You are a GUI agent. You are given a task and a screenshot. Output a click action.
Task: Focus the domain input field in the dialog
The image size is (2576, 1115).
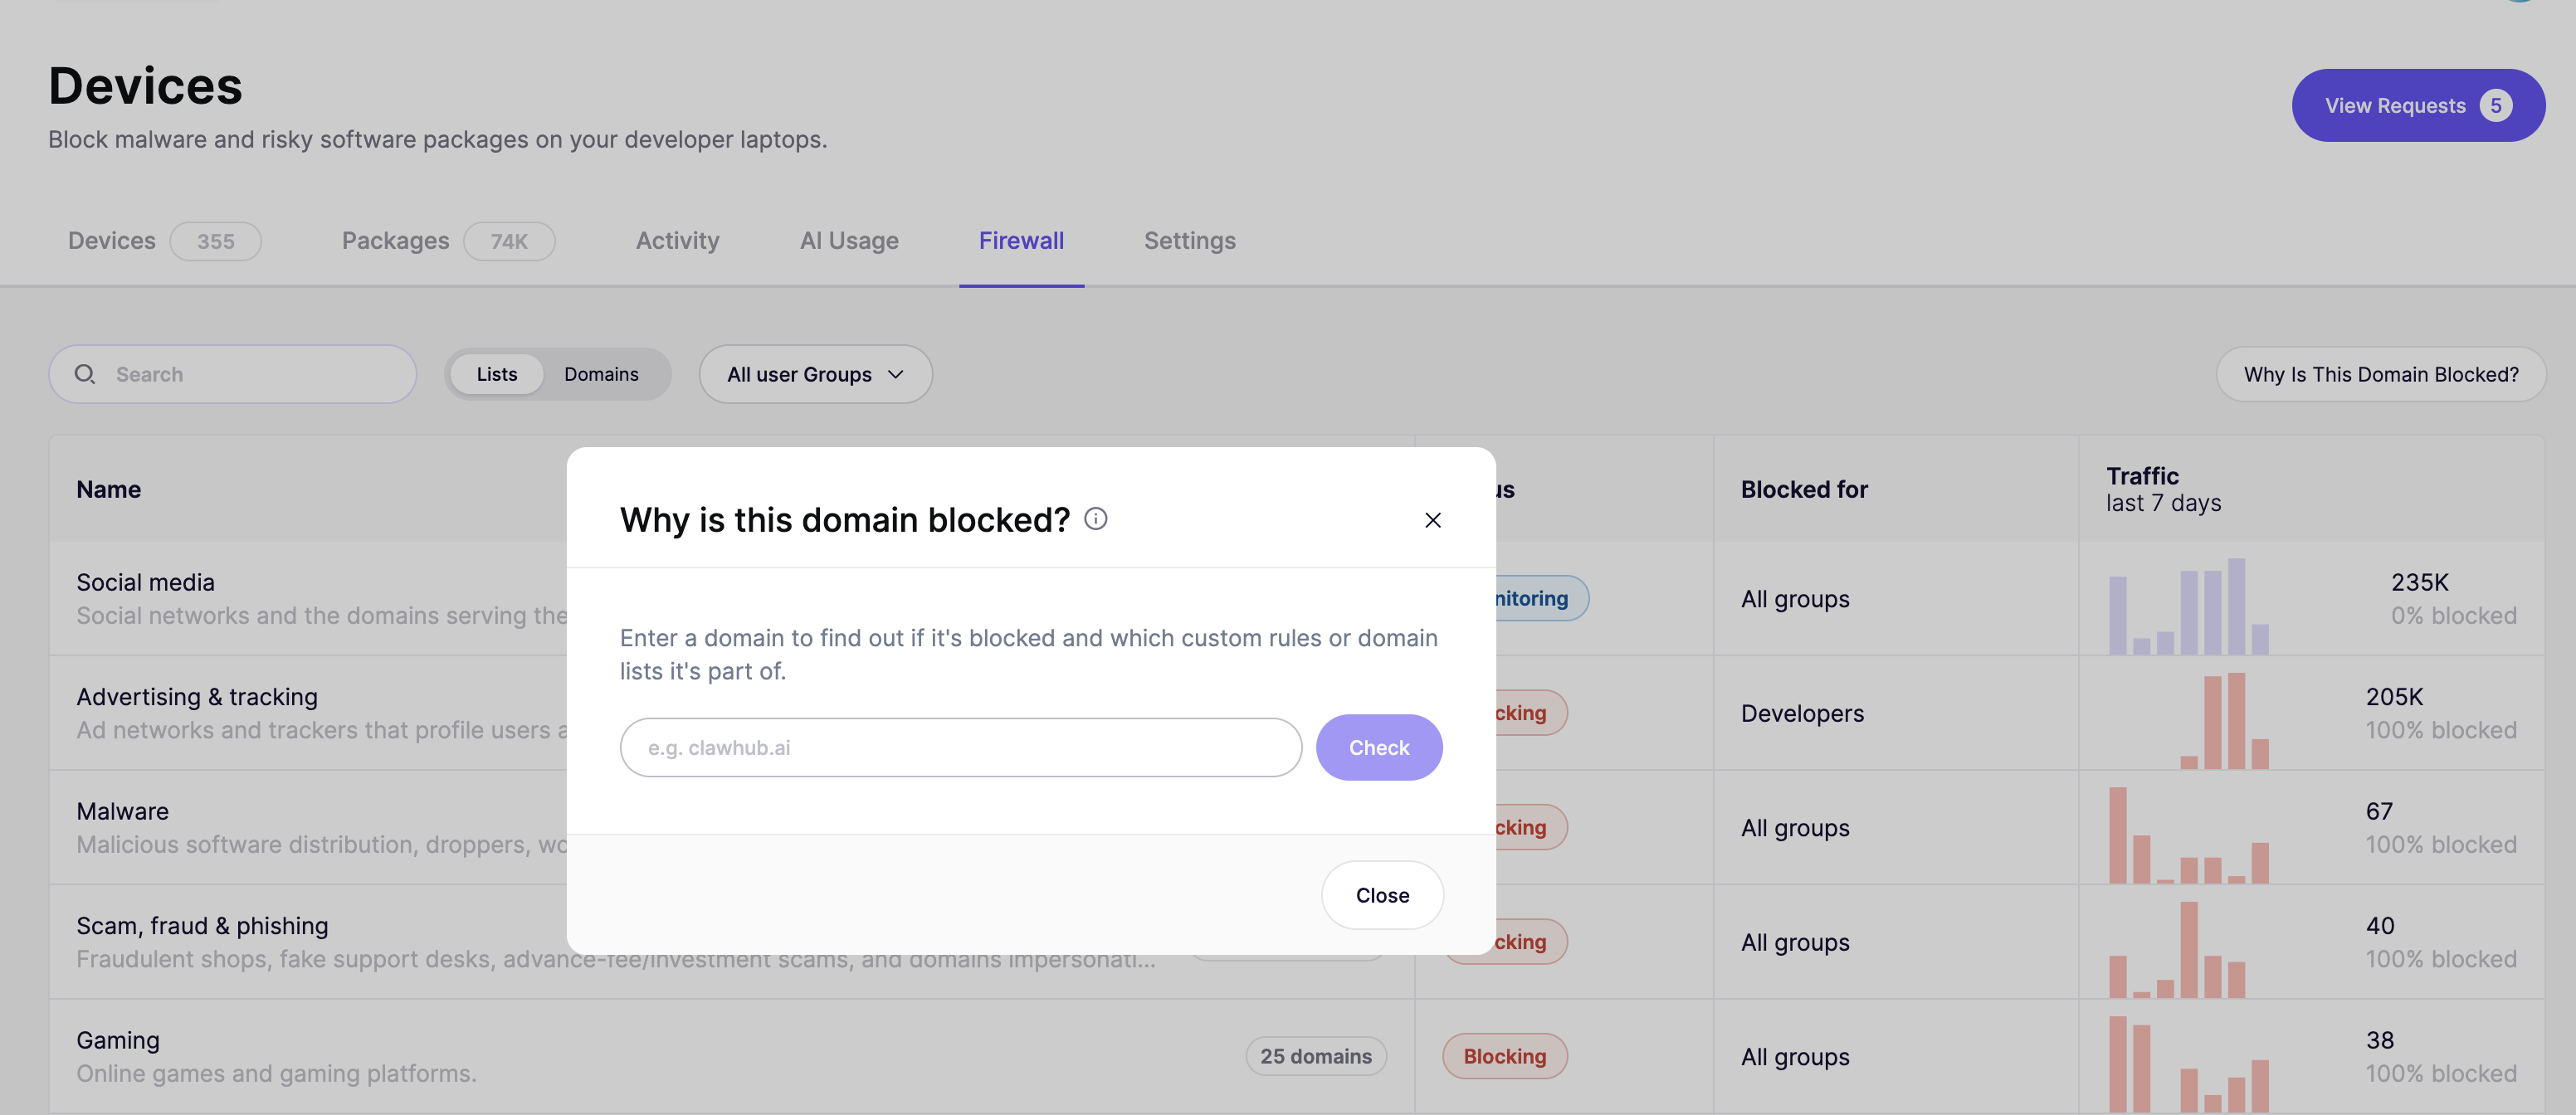[960, 747]
